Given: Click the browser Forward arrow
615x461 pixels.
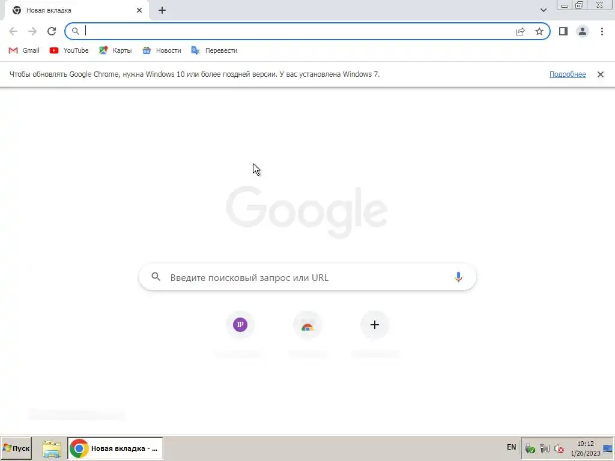Looking at the screenshot, I should point(32,31).
